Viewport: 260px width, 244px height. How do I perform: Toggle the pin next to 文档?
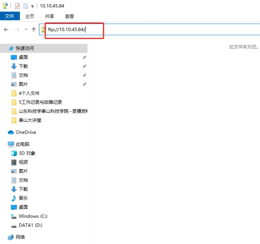pyautogui.click(x=84, y=75)
